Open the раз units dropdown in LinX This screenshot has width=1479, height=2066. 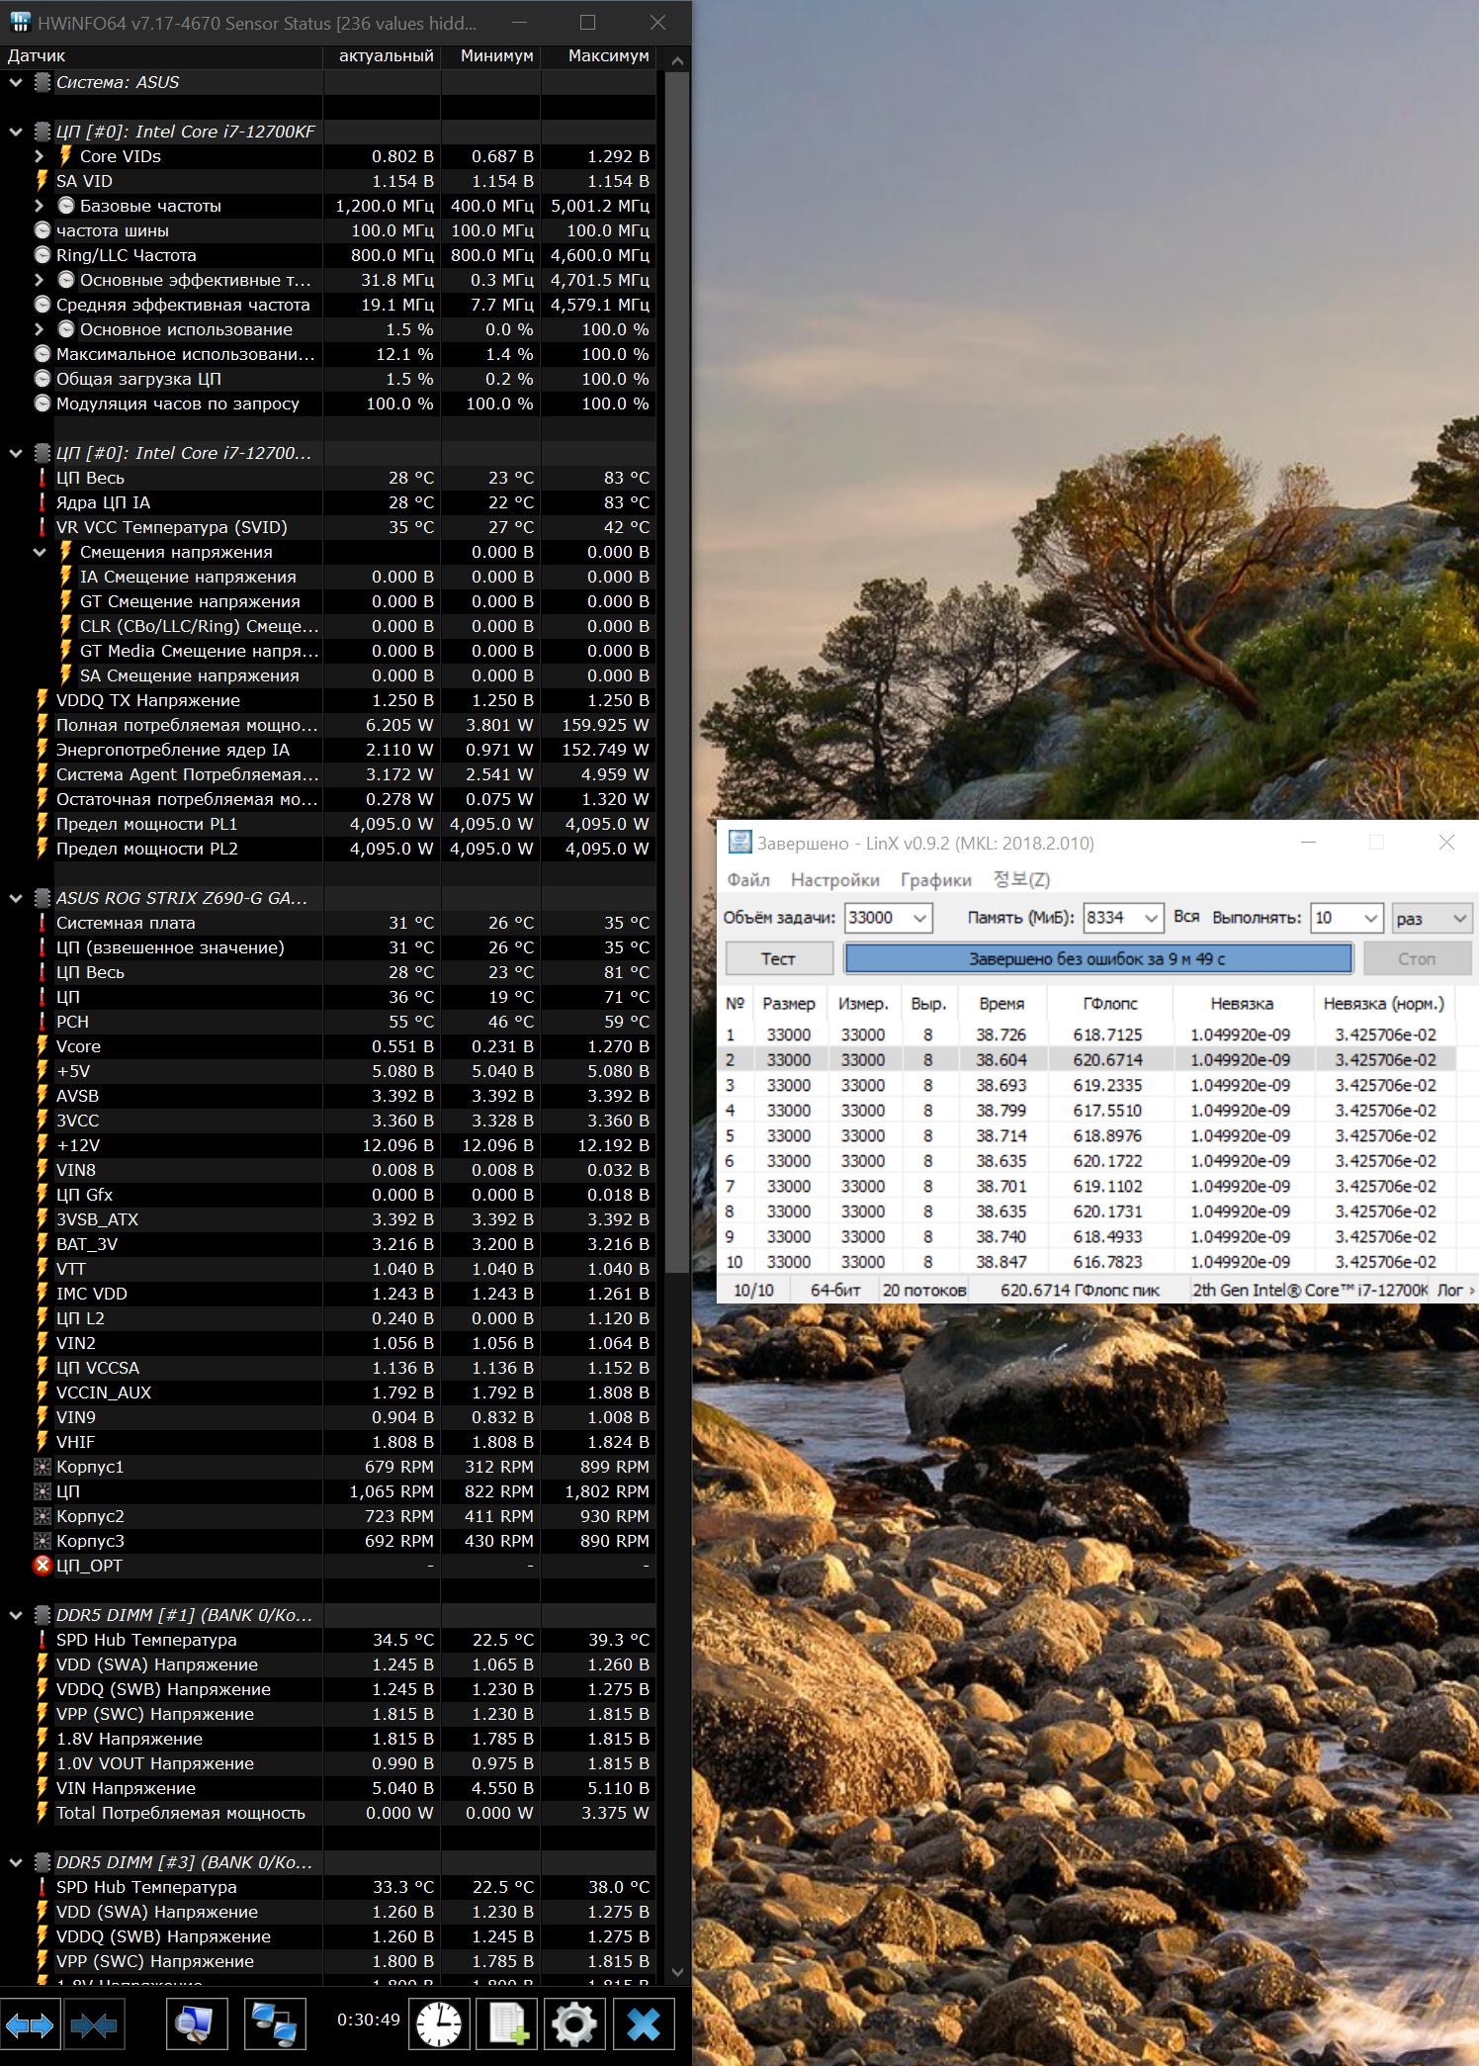1432,918
